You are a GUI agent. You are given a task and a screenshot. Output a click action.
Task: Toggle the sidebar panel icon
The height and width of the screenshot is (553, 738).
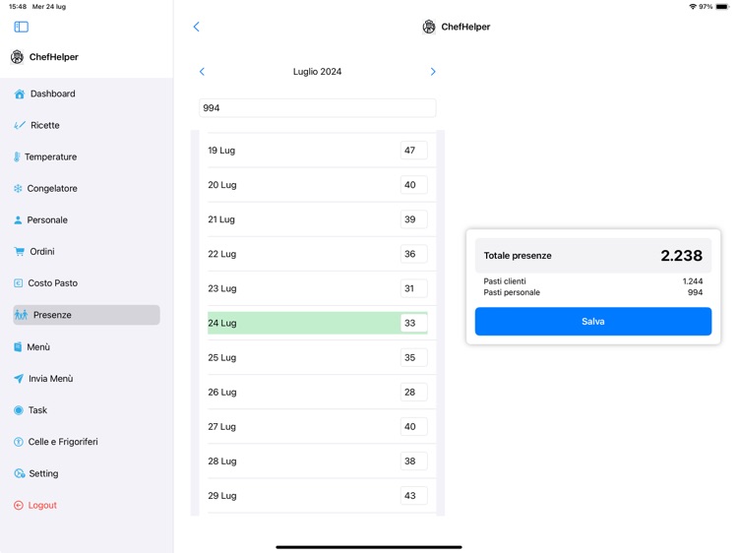[x=22, y=27]
